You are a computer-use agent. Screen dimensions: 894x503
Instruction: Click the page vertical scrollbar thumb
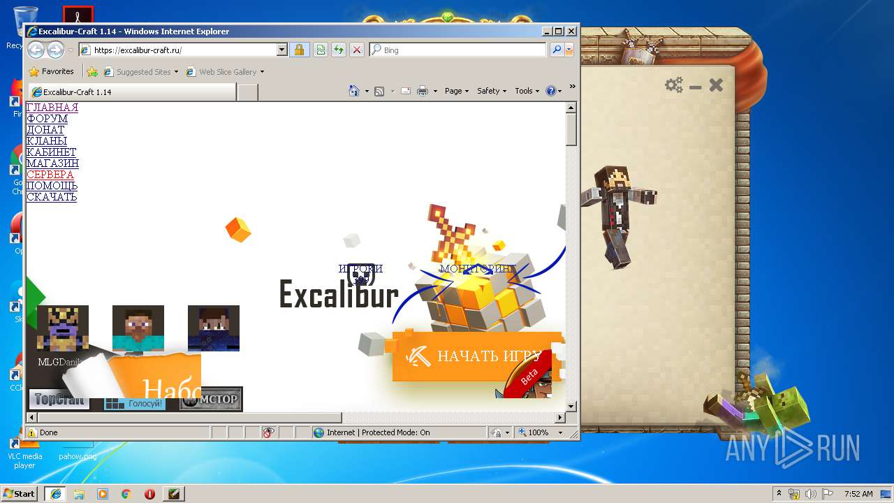(571, 129)
